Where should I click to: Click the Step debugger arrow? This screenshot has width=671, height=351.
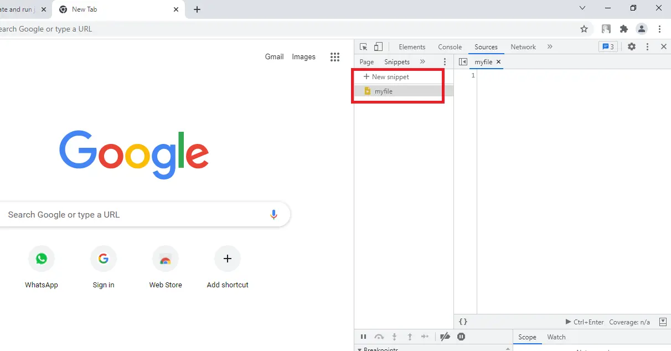[x=425, y=337]
